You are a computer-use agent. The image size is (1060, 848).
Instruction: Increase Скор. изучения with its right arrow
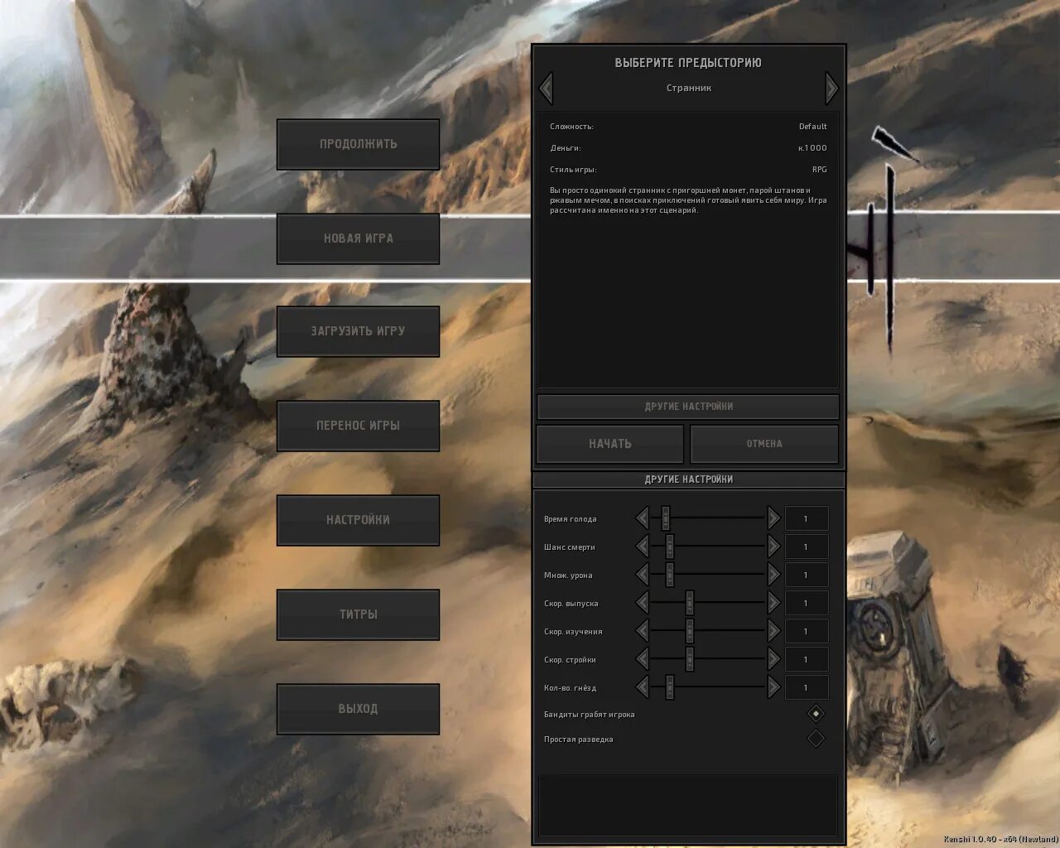click(773, 631)
